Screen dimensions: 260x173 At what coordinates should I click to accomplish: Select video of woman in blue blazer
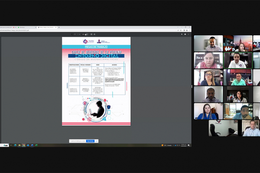208,111
